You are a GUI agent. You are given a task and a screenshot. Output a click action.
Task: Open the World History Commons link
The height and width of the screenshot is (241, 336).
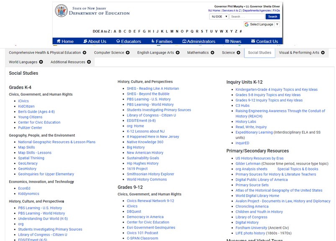pos(147,180)
